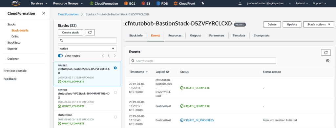Click the pin shortcuts icon
This screenshot has width=336, height=128.
pyautogui.click(x=203, y=3)
